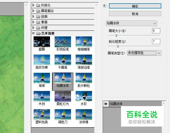The image size is (170, 133).
Task: Click the preview pane scroll up arrow
Action: coord(26,5)
